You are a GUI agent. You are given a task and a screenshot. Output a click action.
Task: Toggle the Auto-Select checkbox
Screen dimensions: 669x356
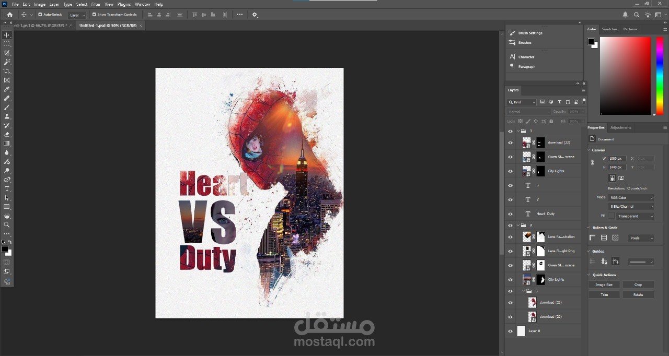point(40,15)
